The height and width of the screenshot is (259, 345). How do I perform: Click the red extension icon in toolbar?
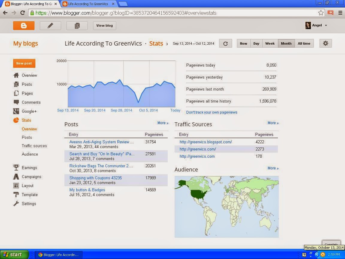tap(331, 13)
